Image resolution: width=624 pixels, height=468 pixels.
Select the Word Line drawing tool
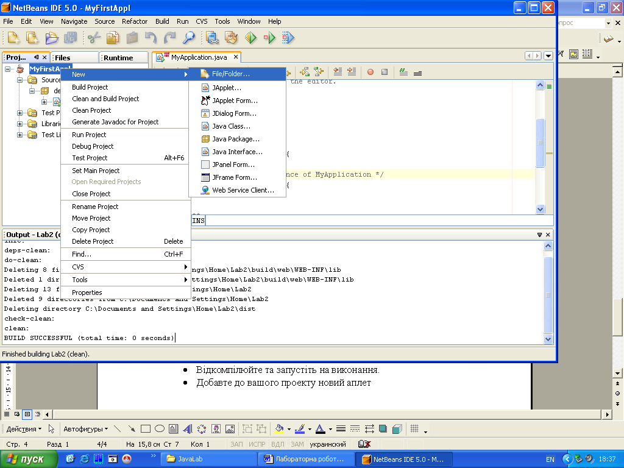(118, 428)
